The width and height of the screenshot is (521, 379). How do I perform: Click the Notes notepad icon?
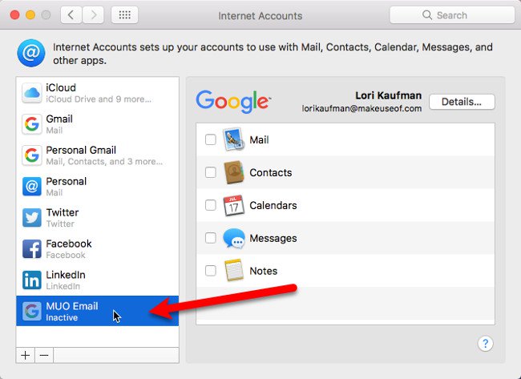tap(234, 271)
